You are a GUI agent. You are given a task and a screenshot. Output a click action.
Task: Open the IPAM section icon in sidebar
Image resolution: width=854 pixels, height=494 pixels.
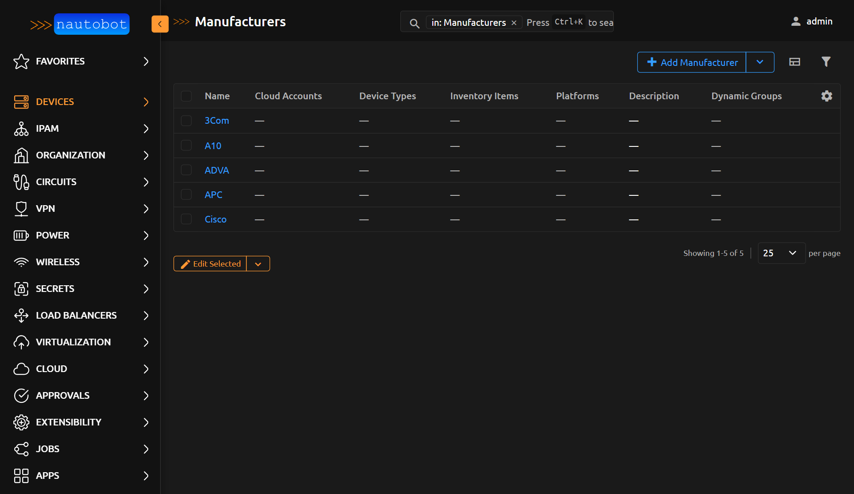[21, 129]
